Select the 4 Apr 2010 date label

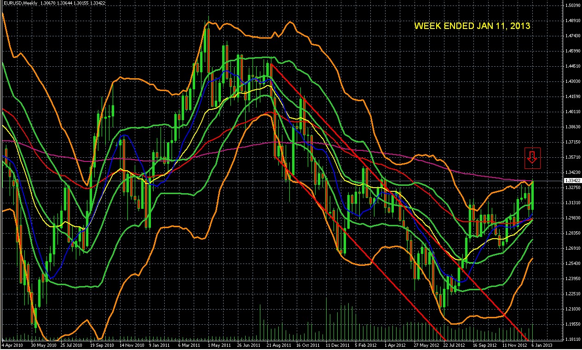coord(12,344)
